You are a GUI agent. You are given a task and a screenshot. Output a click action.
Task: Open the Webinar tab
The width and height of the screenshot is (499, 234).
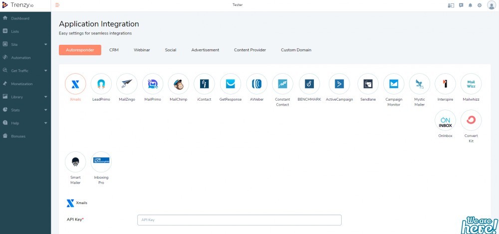coord(142,50)
